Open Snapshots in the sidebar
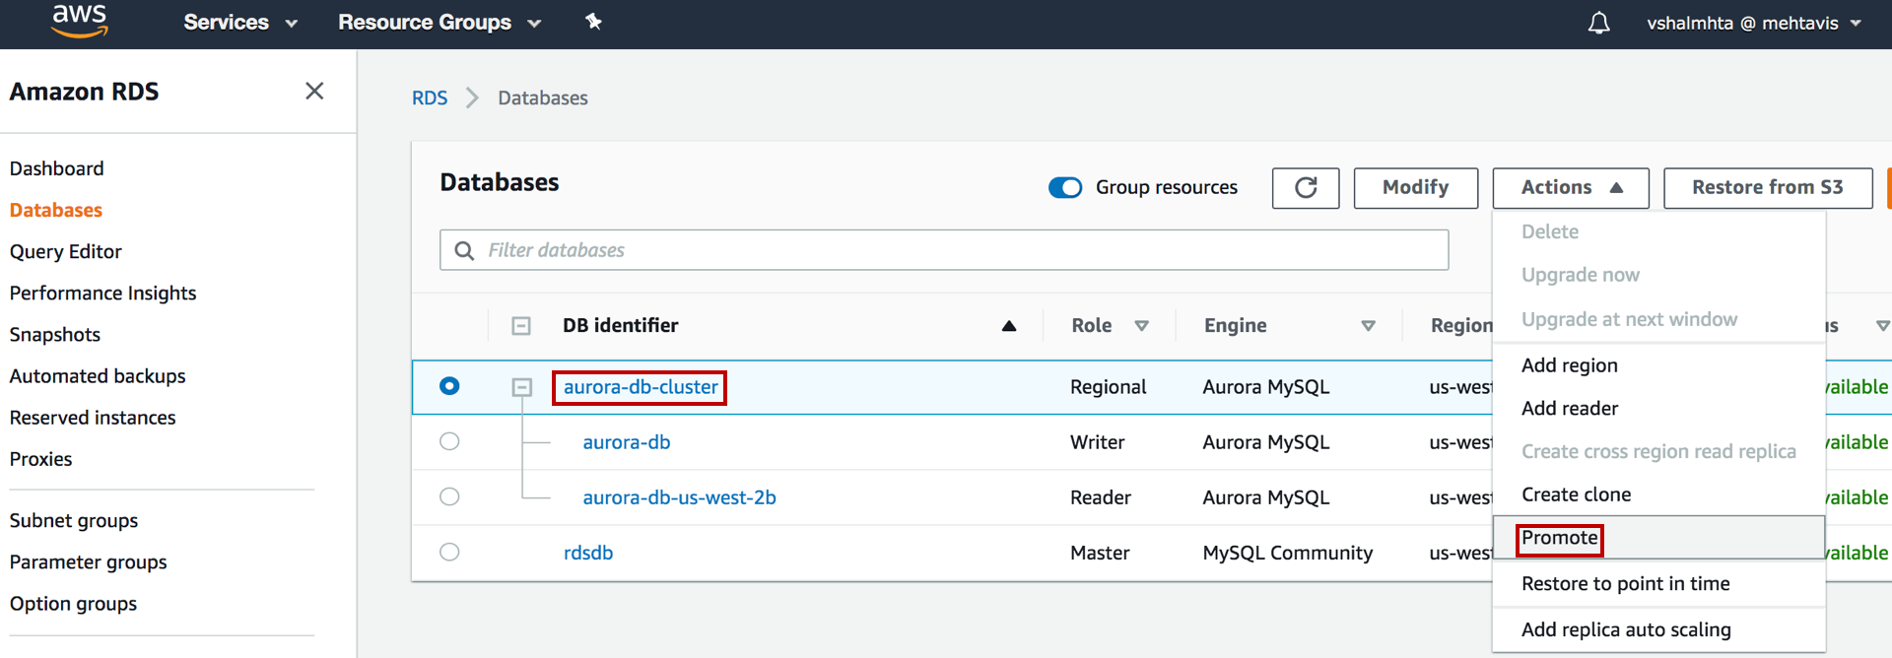This screenshot has height=658, width=1892. point(55,334)
